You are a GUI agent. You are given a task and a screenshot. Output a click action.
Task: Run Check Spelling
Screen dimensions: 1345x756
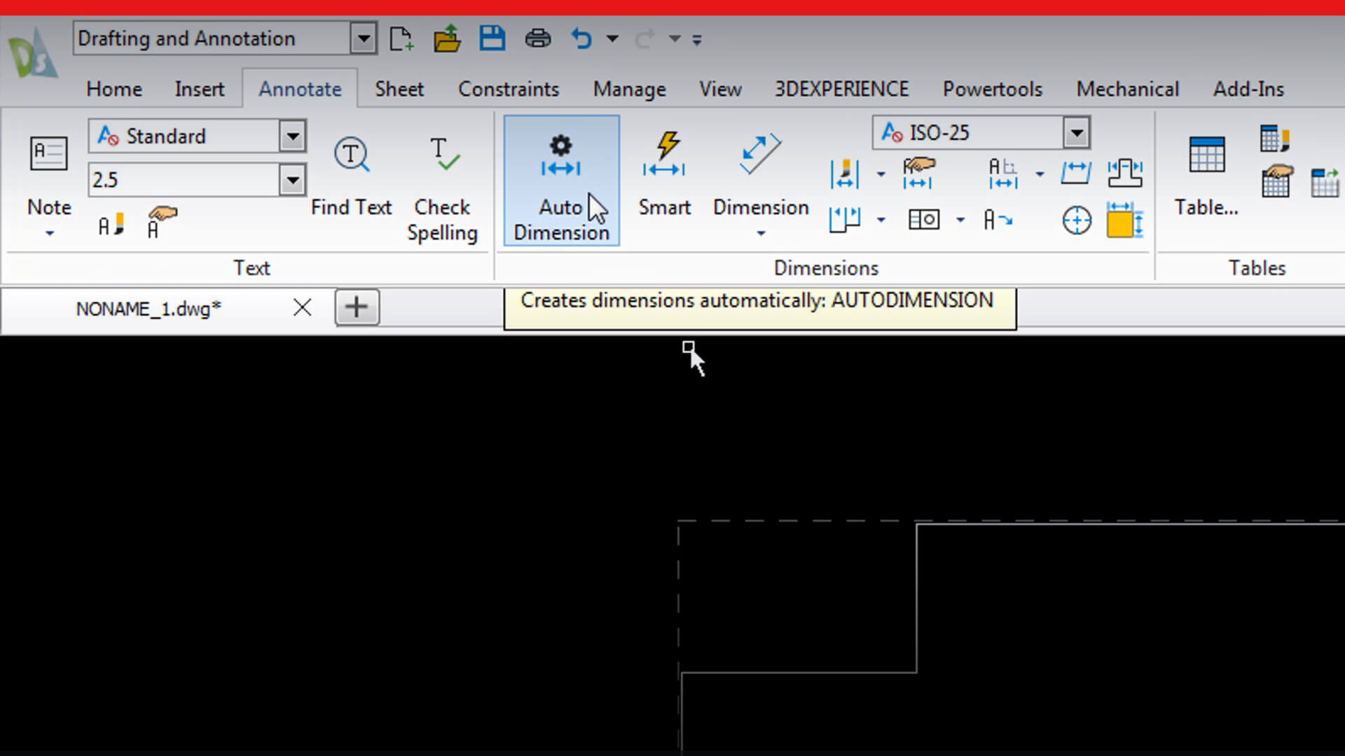(442, 189)
